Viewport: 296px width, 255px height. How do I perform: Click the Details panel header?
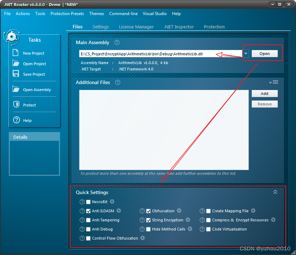coord(34,137)
